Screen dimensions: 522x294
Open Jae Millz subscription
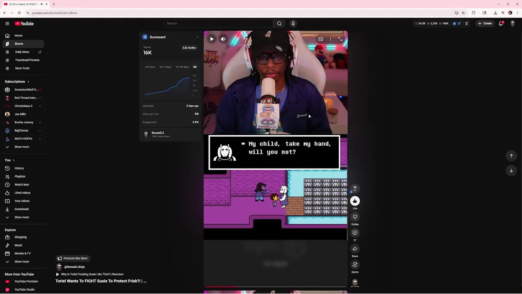click(x=24, y=114)
